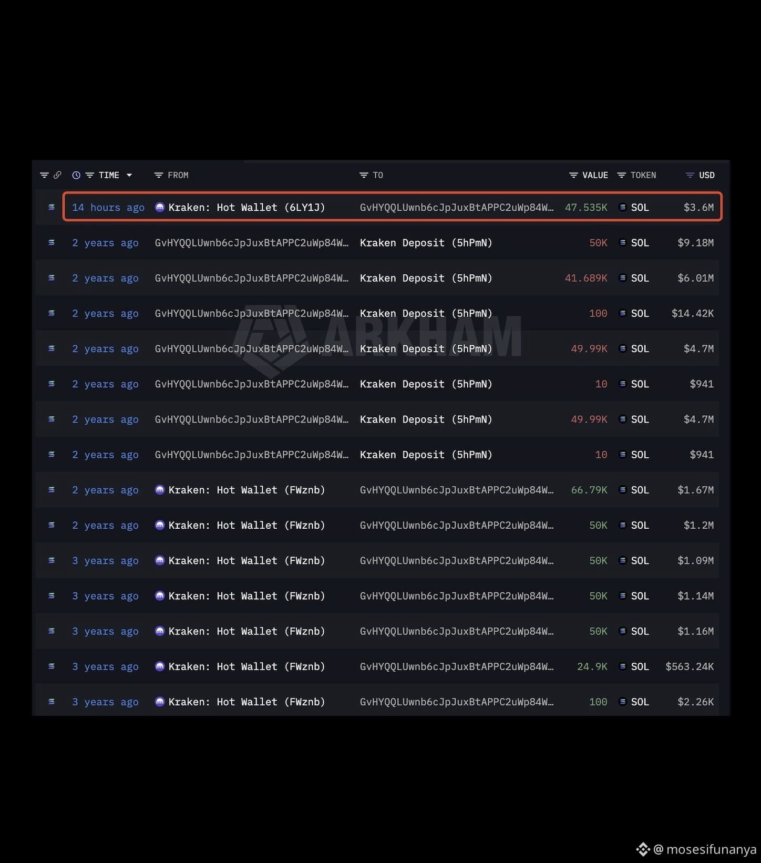
Task: Click the SOL token label in the $2.26K row
Action: tap(640, 701)
